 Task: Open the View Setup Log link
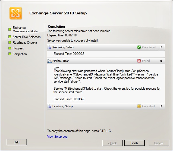coord(57,137)
